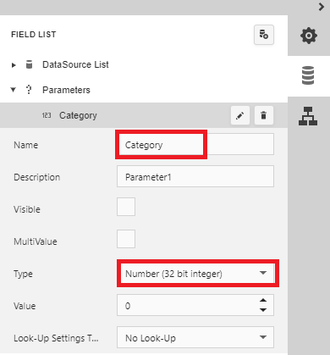The height and width of the screenshot is (355, 330).
Task: Click the Name input field
Action: pos(195,144)
